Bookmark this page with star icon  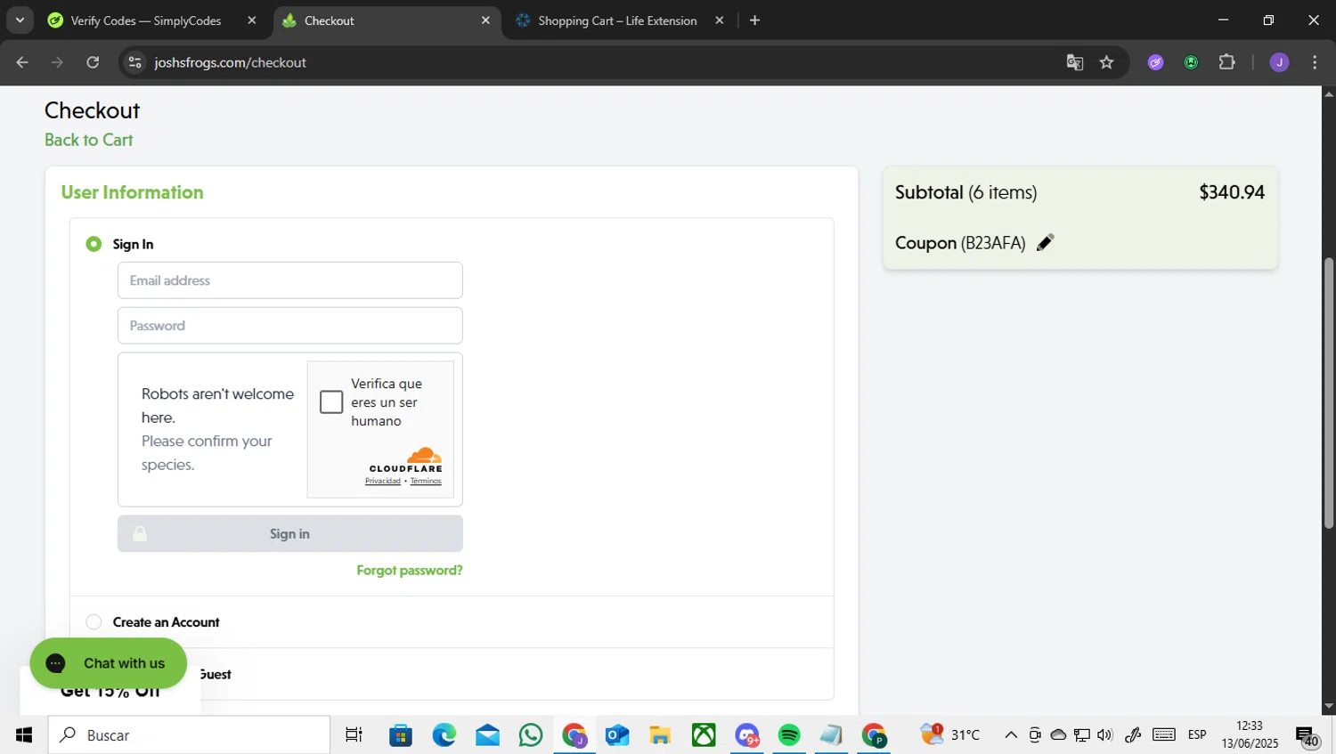coord(1106,62)
